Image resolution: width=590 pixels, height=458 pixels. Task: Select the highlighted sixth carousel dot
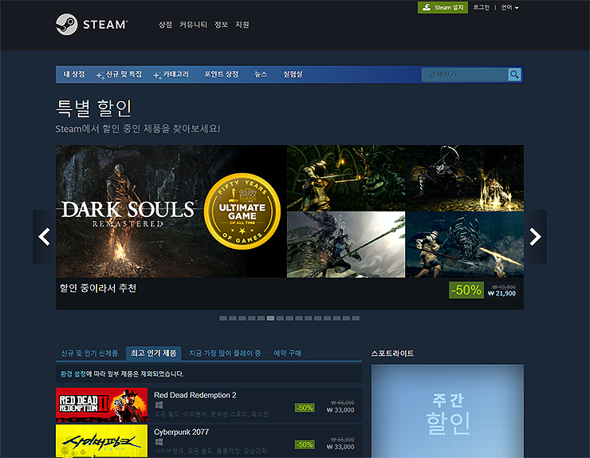click(x=270, y=318)
